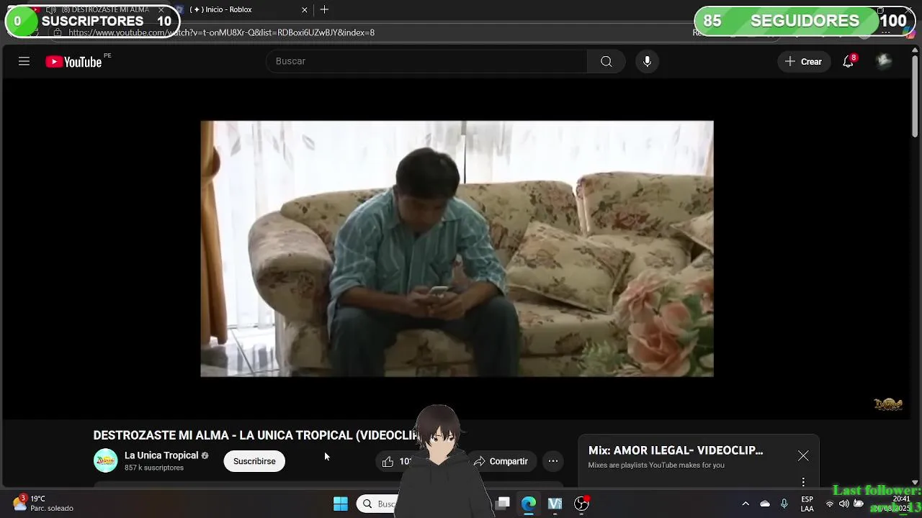Screen dimensions: 922x518
Task: Click the DESTROZASTE MI ALMA video title
Action: click(256, 435)
